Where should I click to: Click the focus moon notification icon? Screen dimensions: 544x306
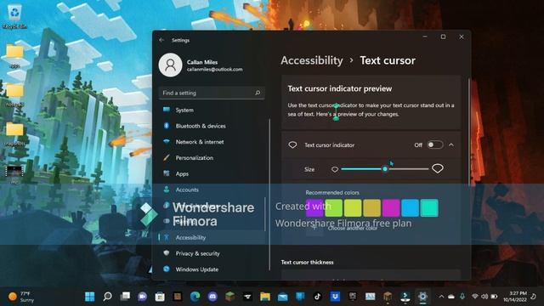(534, 297)
